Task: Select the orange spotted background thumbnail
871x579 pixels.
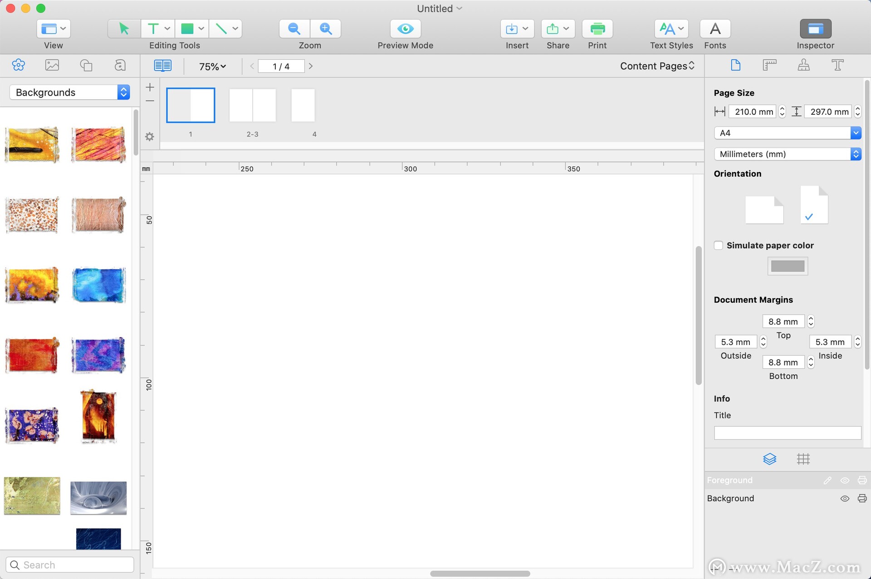Action: [32, 215]
